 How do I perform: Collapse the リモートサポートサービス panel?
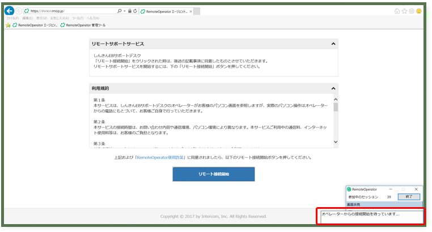(333, 44)
